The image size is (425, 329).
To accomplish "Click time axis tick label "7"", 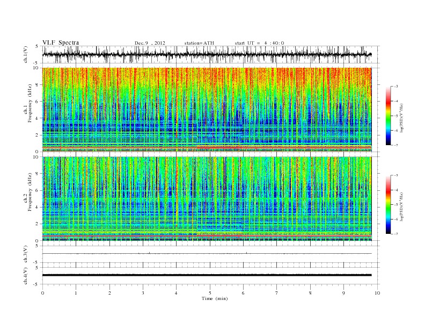I will pyautogui.click(x=277, y=293).
